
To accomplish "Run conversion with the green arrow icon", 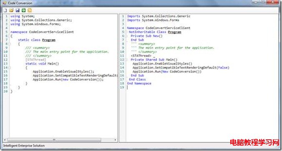I will [23, 10].
